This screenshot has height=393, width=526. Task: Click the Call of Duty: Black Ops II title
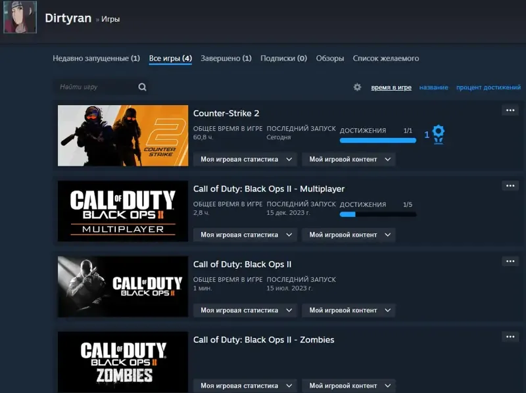pyautogui.click(x=242, y=264)
